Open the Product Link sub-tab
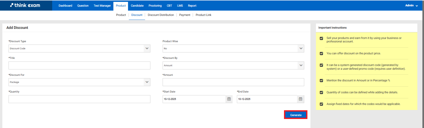 click(x=203, y=15)
